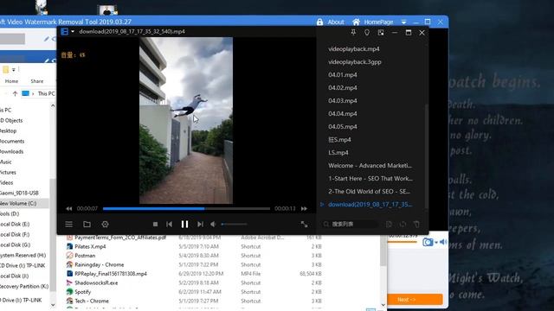Open the player main menu (hamburger icon)
Screen dimensions: 554x311
[69, 225]
